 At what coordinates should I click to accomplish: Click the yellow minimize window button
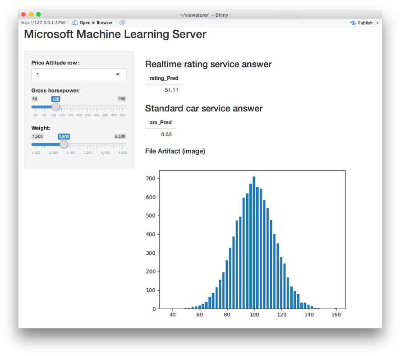coord(31,14)
